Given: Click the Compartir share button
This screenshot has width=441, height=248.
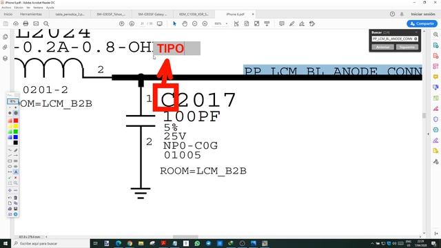Looking at the screenshot, I should (x=422, y=24).
